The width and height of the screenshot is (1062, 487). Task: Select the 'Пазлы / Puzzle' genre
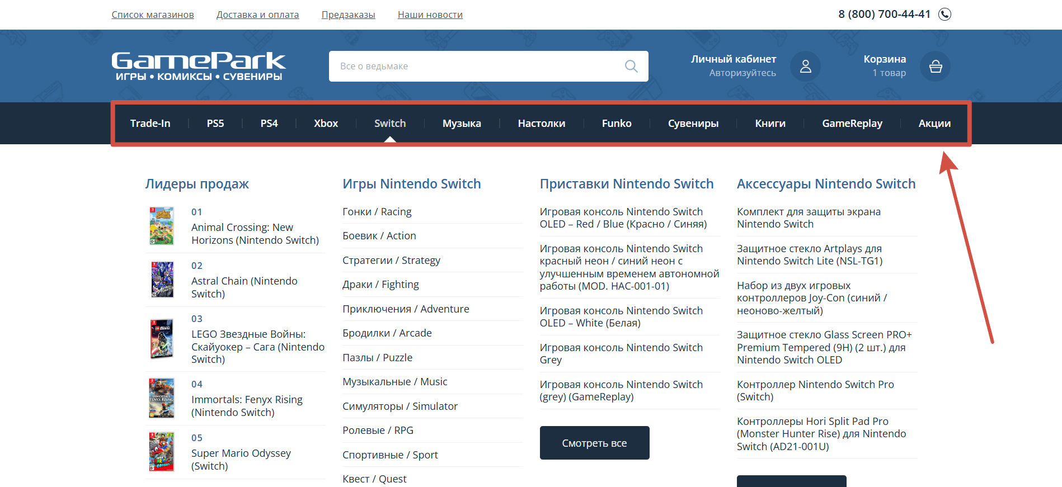point(378,357)
